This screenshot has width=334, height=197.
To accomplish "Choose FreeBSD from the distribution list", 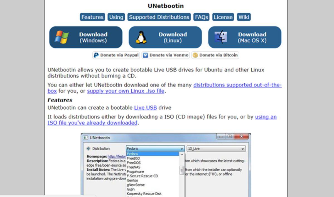I will 133,158.
